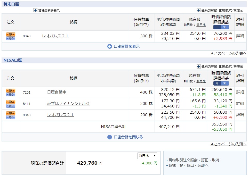Click +6,100 円 gain value

point(223,118)
